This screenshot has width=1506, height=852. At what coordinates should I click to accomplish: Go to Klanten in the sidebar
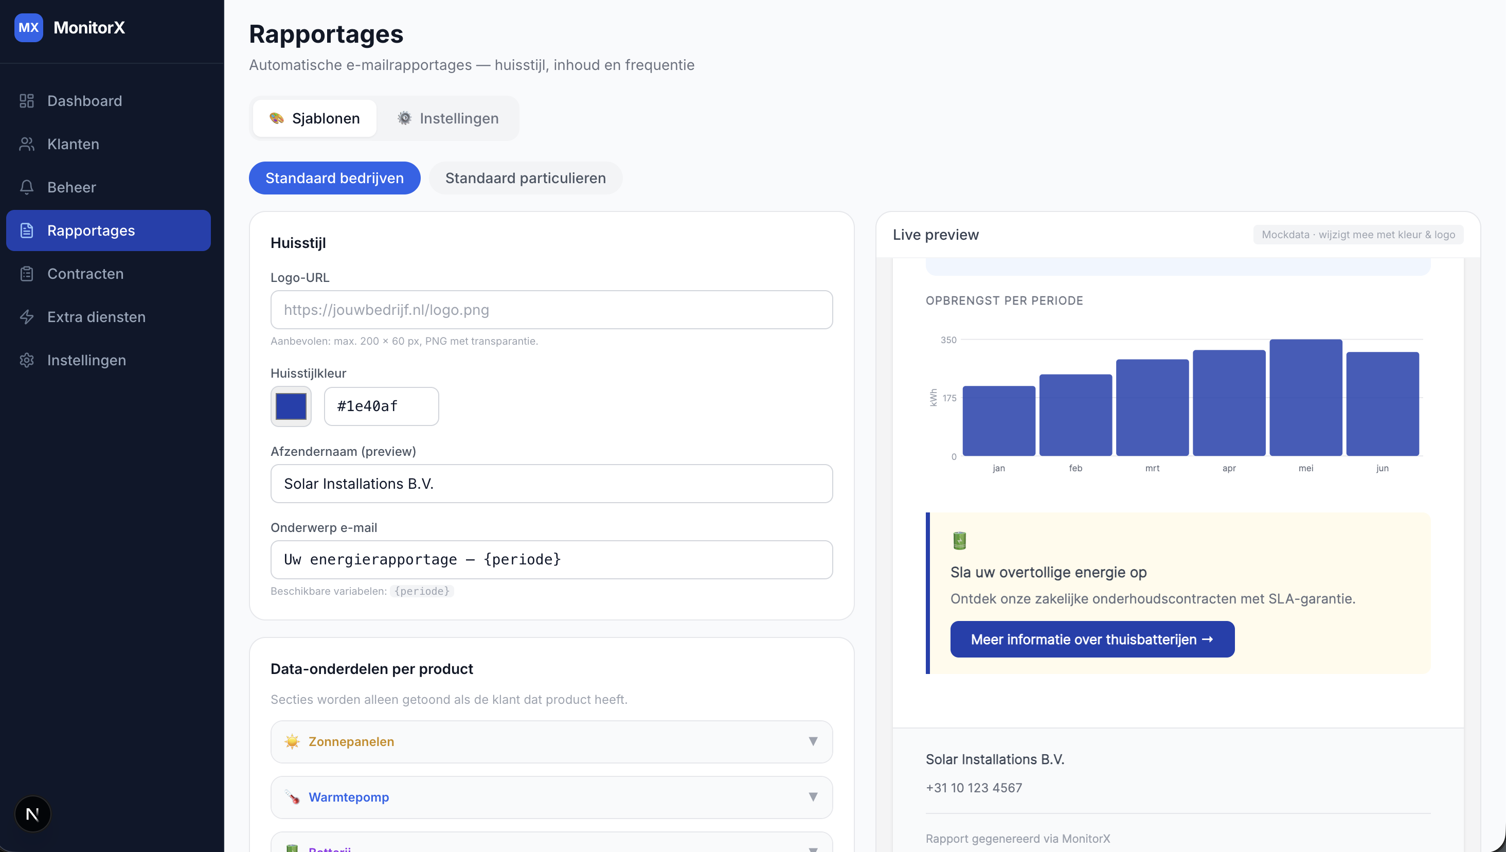(x=108, y=144)
